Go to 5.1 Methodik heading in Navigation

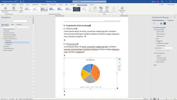pos(8,41)
